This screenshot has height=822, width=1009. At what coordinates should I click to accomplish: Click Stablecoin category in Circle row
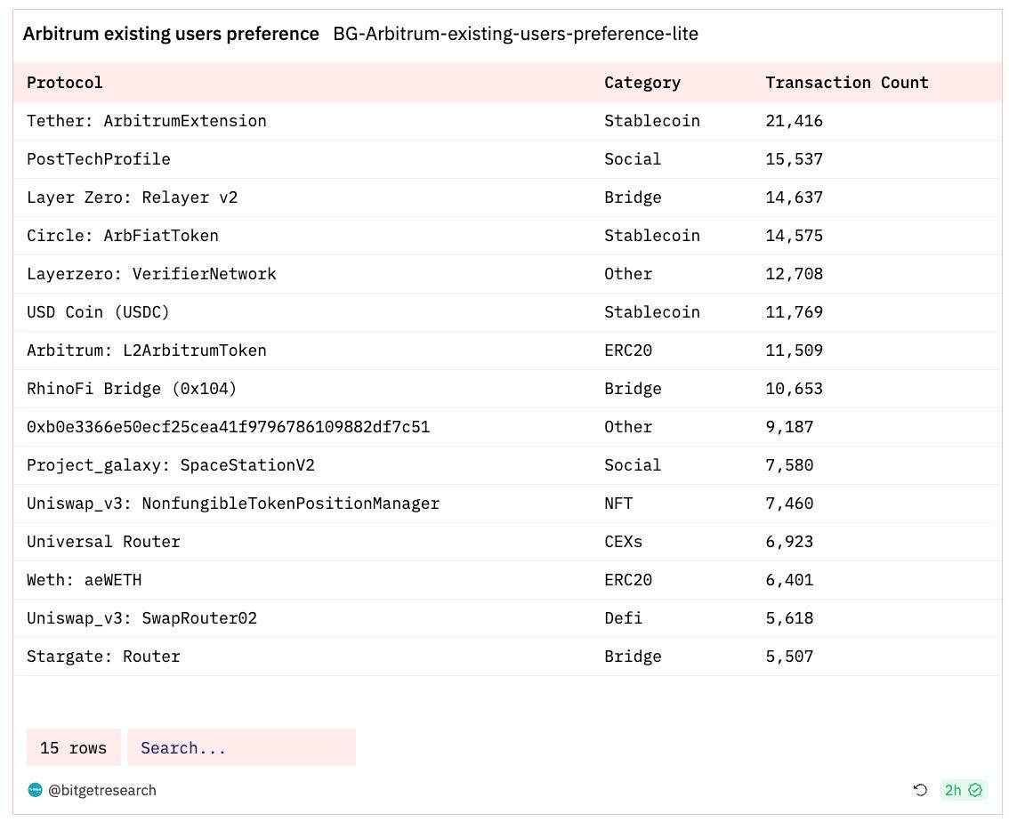click(x=652, y=236)
